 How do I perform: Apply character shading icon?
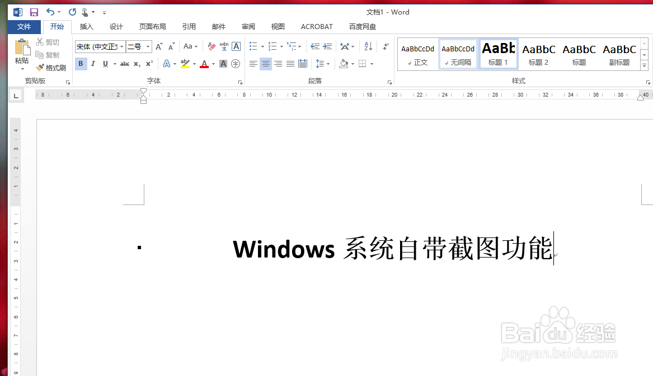coord(223,64)
